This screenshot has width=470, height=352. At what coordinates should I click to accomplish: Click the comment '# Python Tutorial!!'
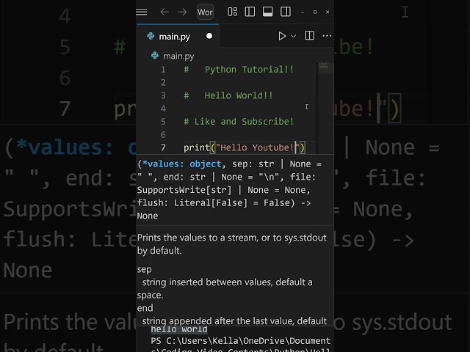click(x=239, y=70)
